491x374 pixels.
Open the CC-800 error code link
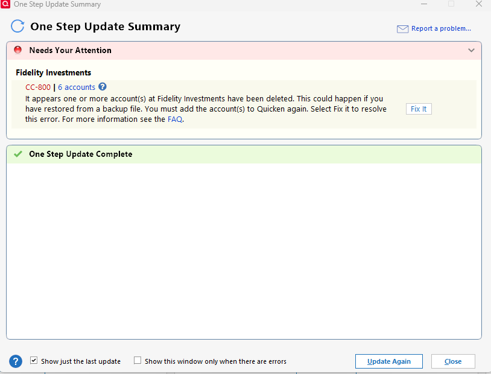38,87
